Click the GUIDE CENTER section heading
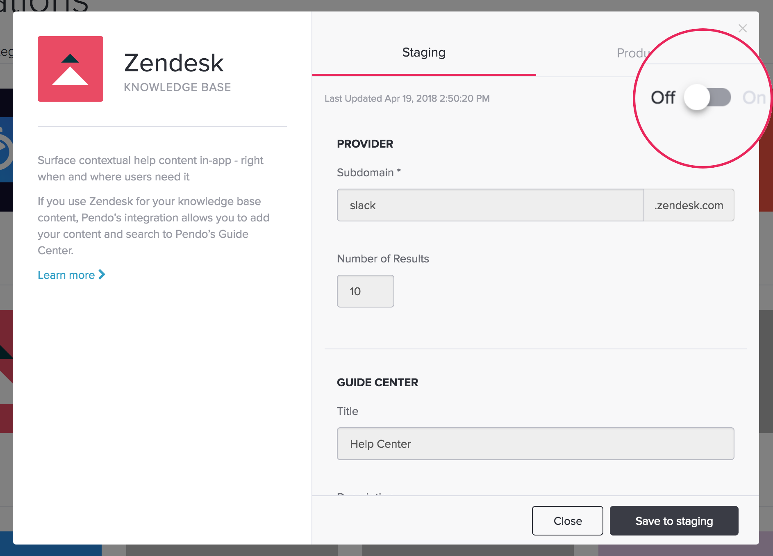 pyautogui.click(x=377, y=383)
